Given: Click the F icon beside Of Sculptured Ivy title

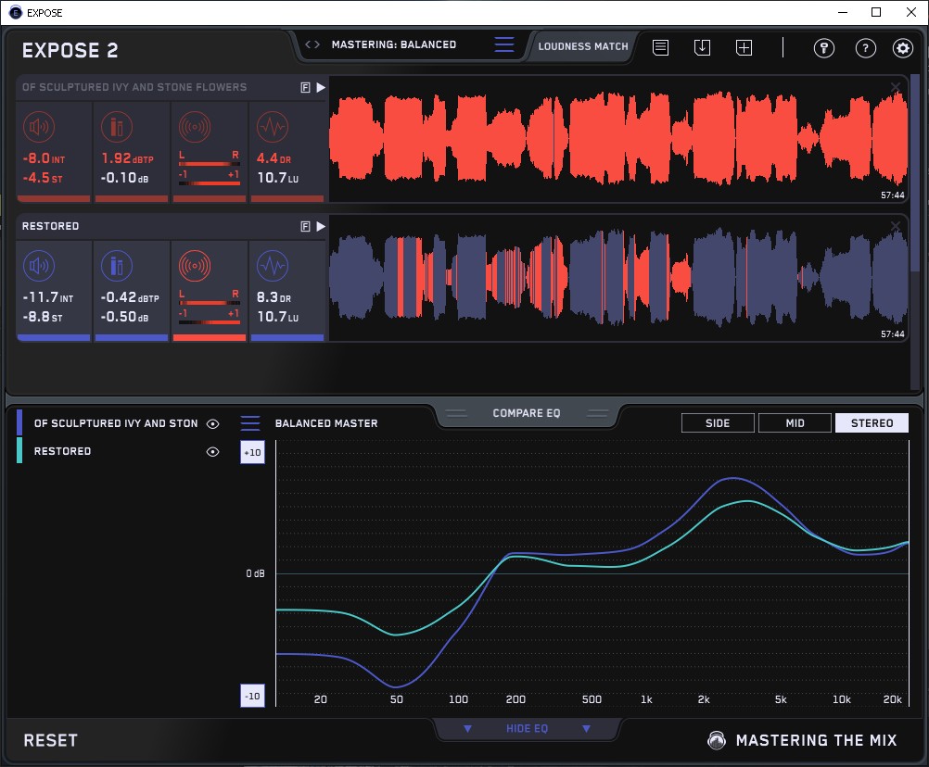Looking at the screenshot, I should click(306, 88).
